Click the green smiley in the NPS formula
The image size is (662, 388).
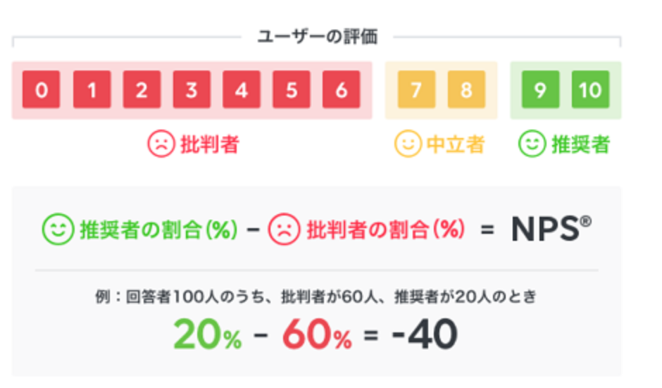58,230
